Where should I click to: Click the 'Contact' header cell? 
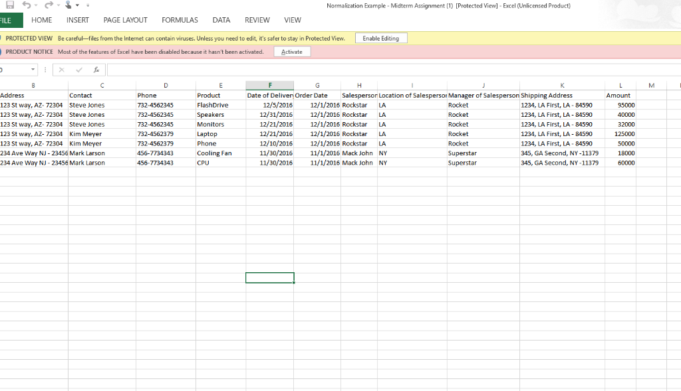pyautogui.click(x=102, y=96)
